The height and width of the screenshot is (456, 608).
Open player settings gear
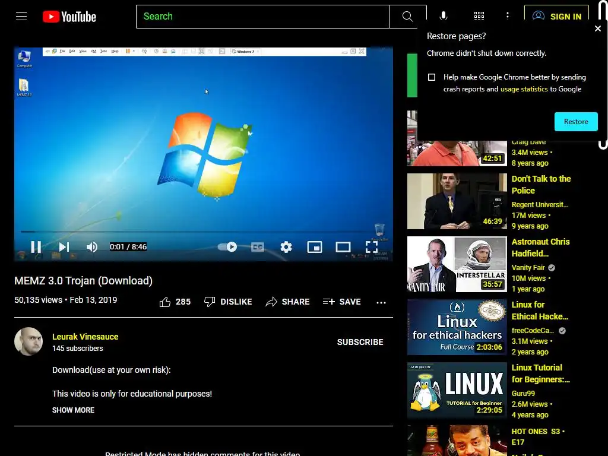(x=286, y=247)
